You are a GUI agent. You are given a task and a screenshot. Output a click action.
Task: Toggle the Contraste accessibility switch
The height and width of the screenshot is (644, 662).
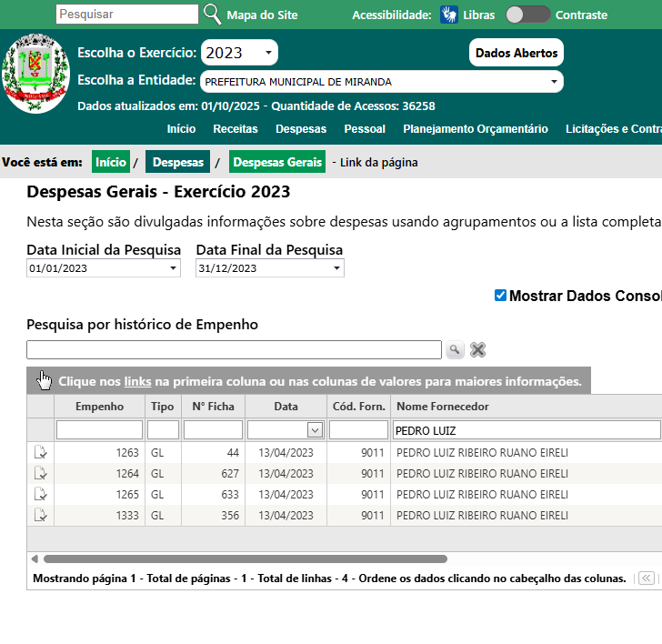coord(527,15)
